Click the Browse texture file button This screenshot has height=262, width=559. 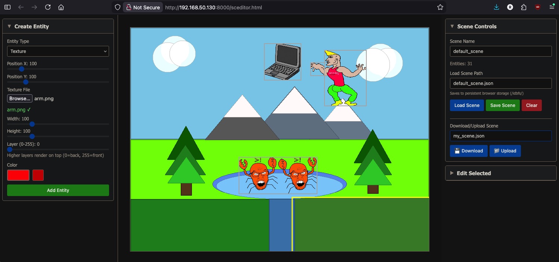[20, 99]
